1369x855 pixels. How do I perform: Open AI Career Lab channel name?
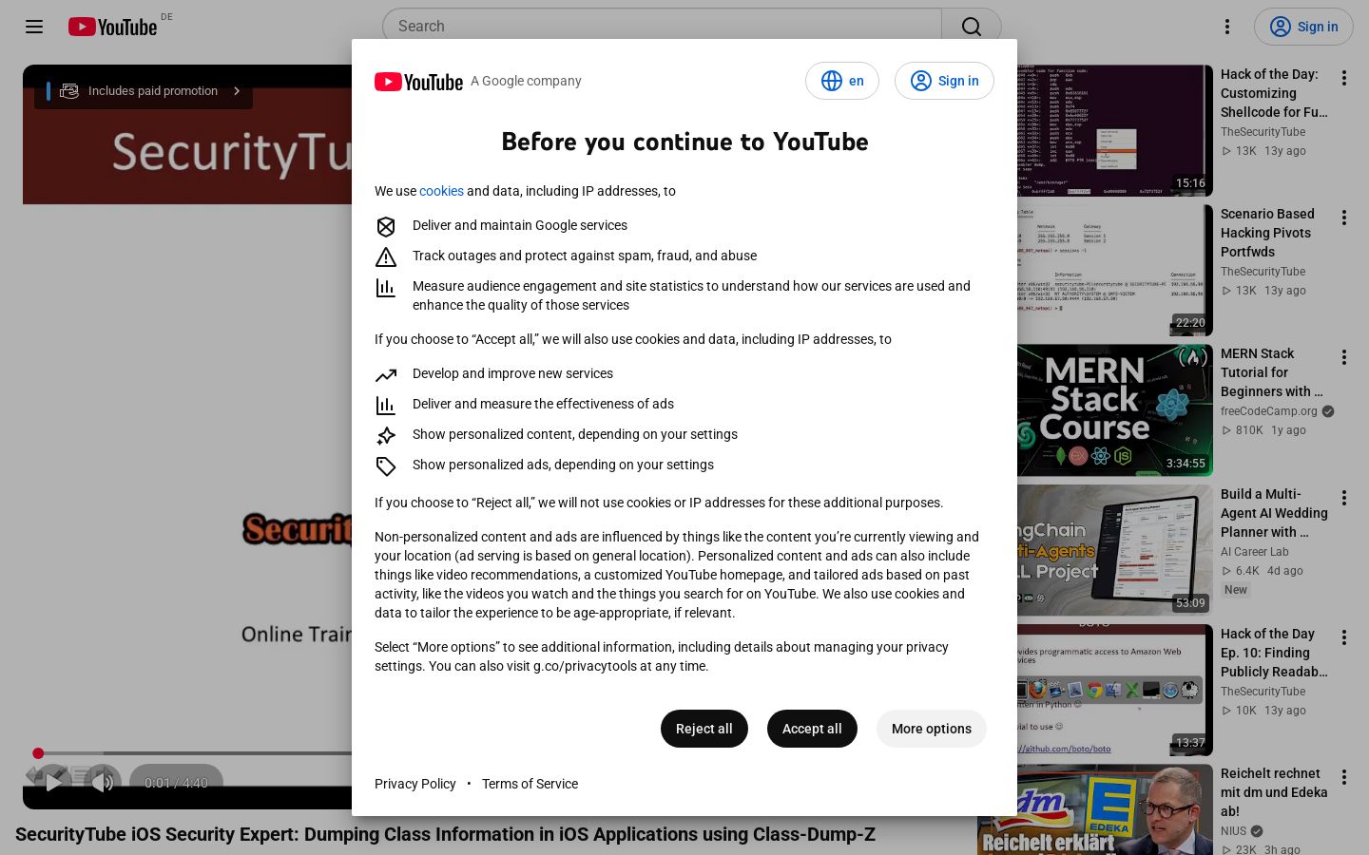1255,552
